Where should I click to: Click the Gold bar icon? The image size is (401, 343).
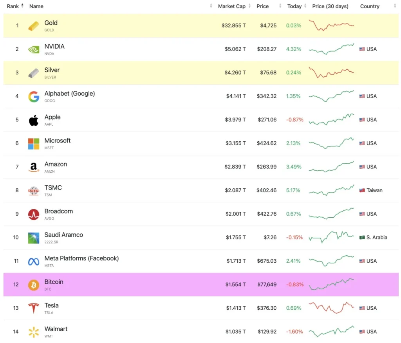click(34, 26)
